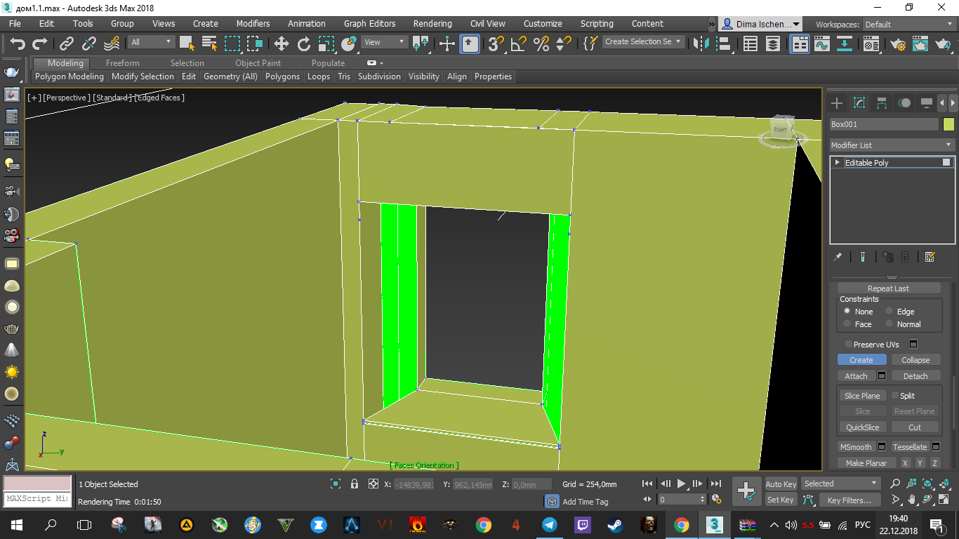This screenshot has height=539, width=959.
Task: Toggle the 3D Snaps icon
Action: [496, 44]
